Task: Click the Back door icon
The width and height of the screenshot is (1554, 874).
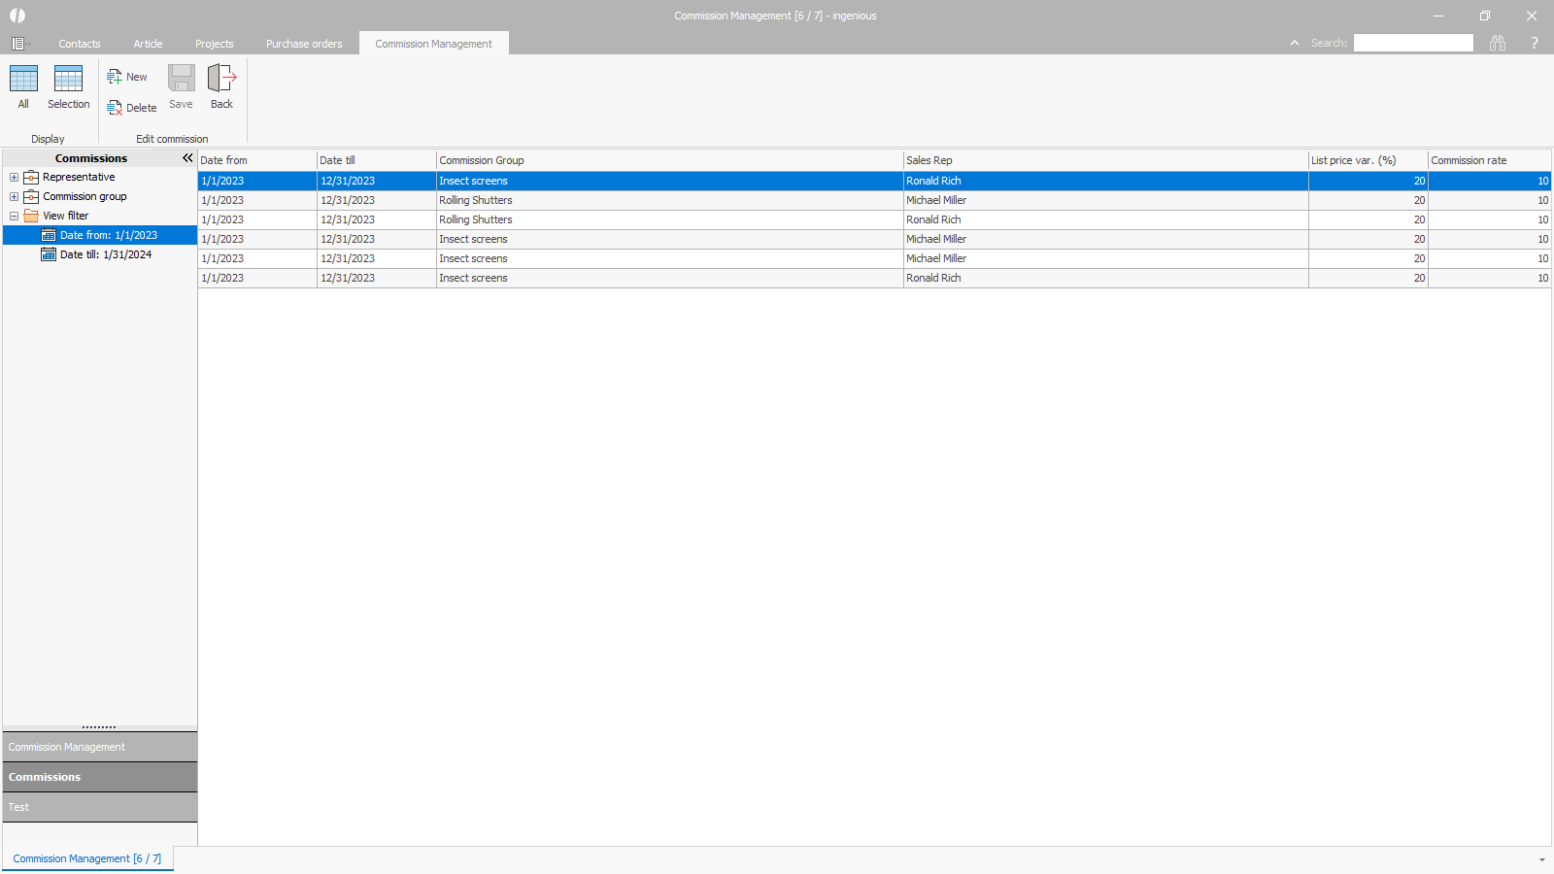Action: tap(221, 80)
